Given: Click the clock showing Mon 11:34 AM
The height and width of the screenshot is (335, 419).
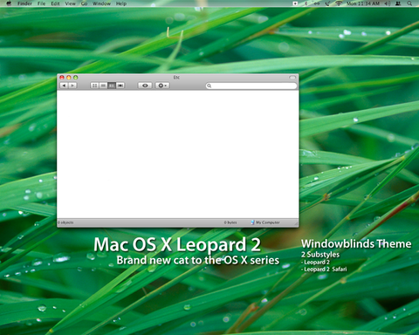Looking at the screenshot, I should point(363,3).
